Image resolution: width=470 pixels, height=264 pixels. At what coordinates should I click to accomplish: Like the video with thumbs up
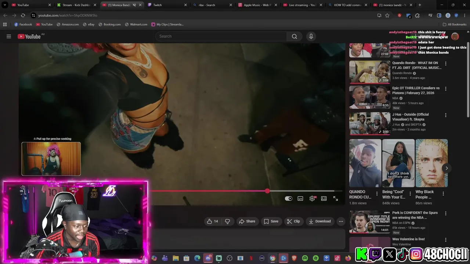(212, 221)
